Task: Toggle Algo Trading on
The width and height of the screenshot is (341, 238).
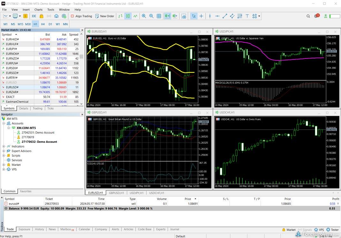Action: click(81, 16)
